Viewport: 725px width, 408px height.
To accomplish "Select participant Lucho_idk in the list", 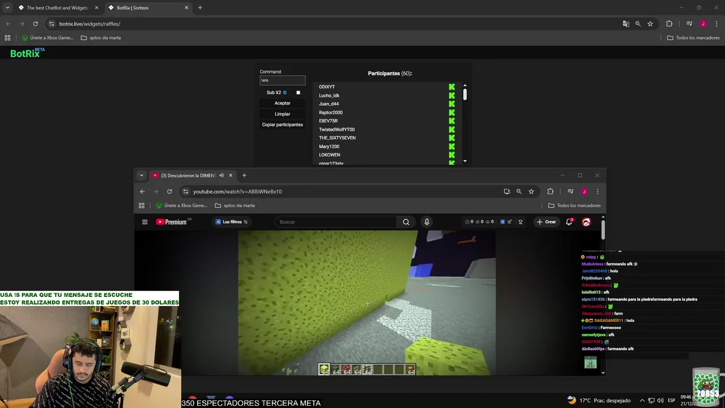I will click(x=329, y=95).
